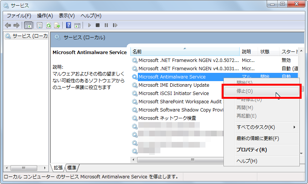
Task: Click gear icon of Software Shadow Copy row
Action: 134,110
